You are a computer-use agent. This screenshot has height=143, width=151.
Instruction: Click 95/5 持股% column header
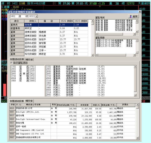81,21
